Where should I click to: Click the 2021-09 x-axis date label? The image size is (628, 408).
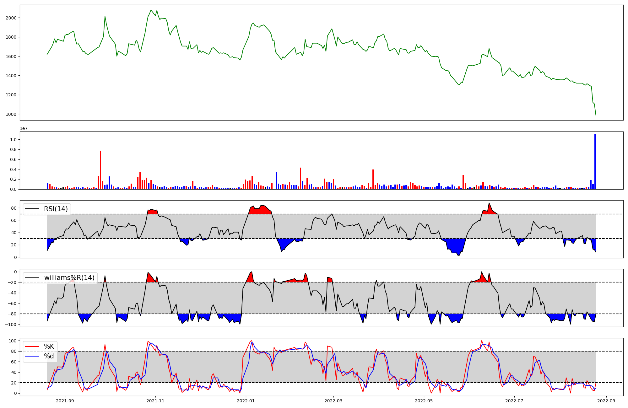coord(65,401)
